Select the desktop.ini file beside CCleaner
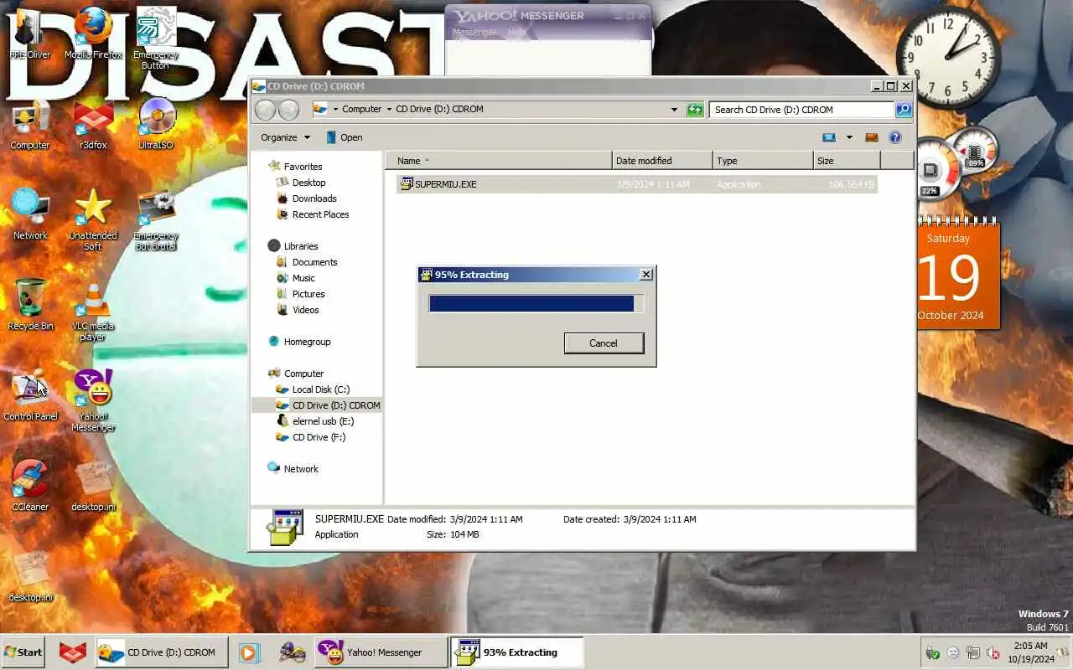This screenshot has width=1073, height=670. [93, 486]
